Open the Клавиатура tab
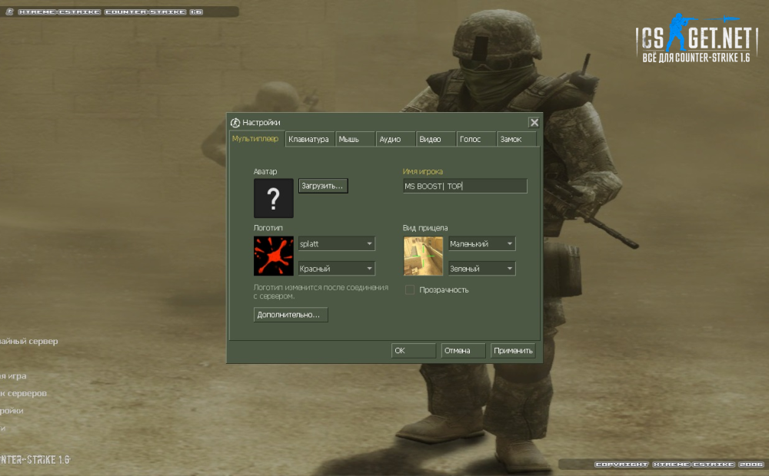Screen dimensions: 769x476 (309, 139)
